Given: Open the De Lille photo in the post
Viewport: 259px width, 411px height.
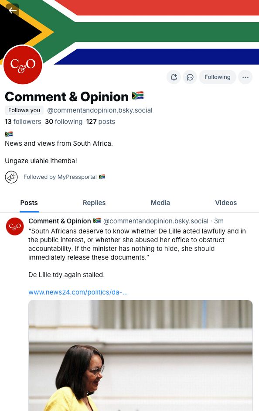Looking at the screenshot, I should tap(140, 356).
